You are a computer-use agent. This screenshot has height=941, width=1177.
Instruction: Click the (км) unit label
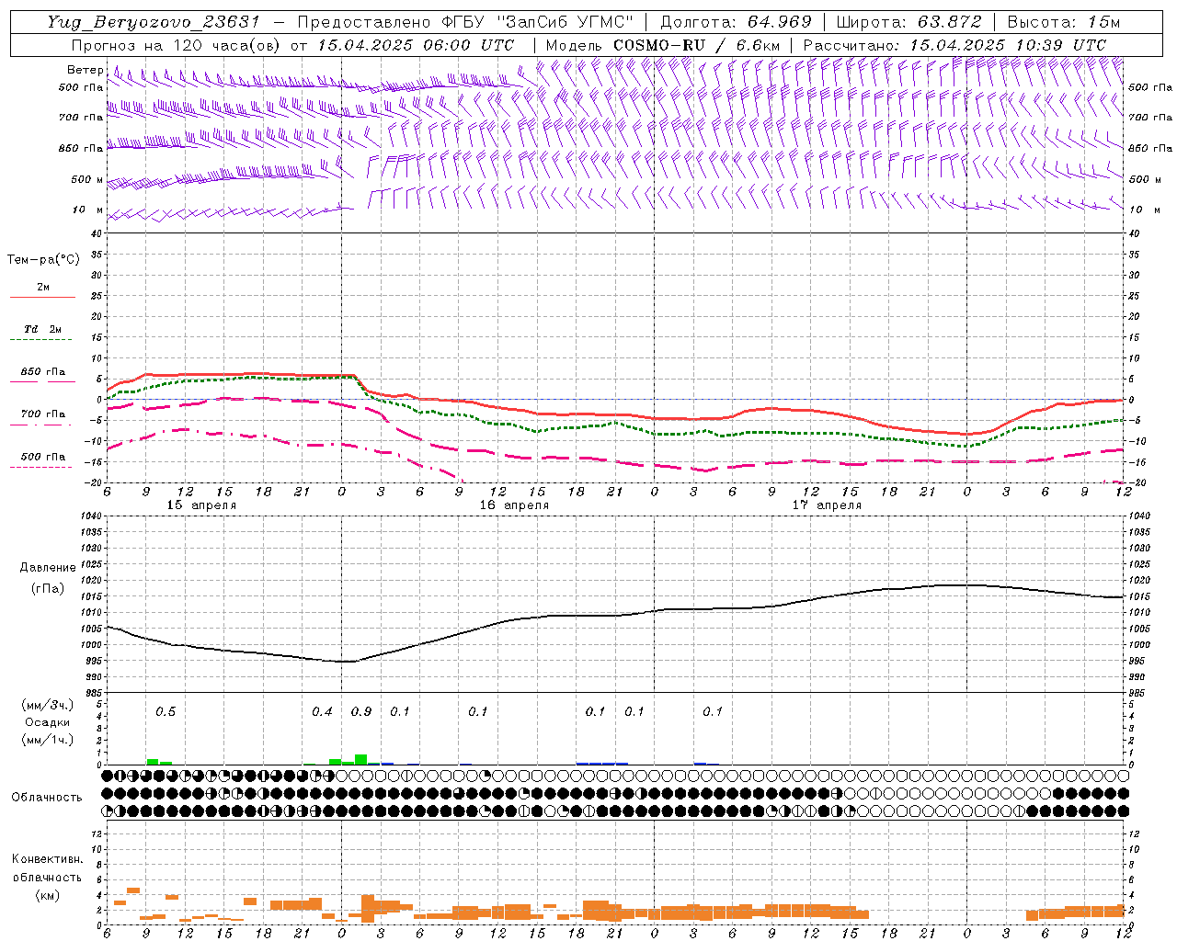tap(47, 895)
